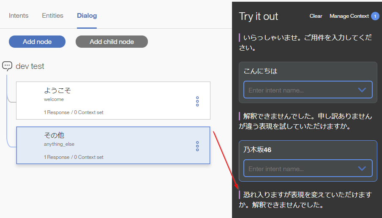Switch to the Intents tab

tap(19, 16)
